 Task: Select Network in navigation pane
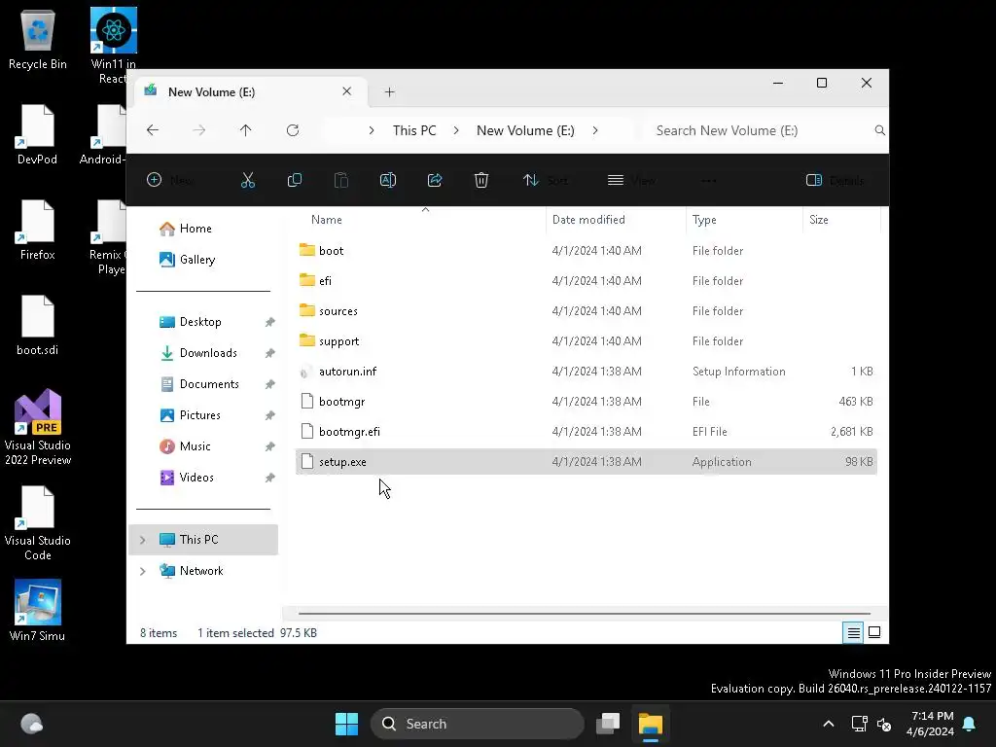tap(201, 571)
